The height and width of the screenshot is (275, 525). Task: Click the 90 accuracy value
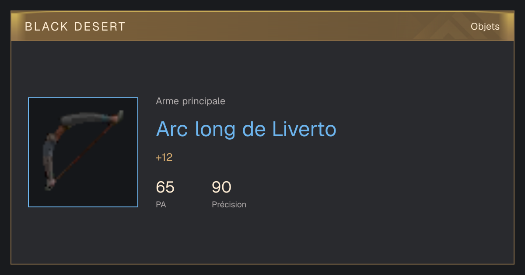(221, 187)
